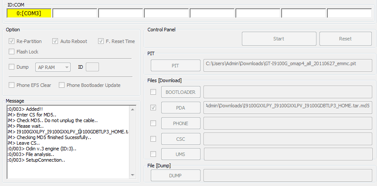Click the Start button

point(279,39)
